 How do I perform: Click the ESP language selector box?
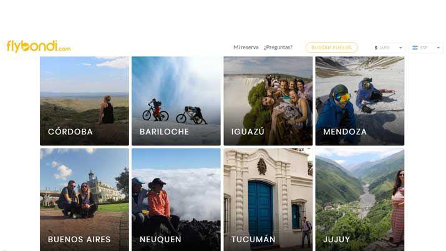[426, 48]
